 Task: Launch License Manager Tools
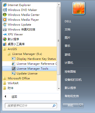pyautogui.click(x=29, y=68)
